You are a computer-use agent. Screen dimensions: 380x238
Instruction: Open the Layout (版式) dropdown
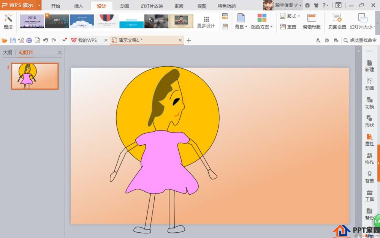(291, 16)
